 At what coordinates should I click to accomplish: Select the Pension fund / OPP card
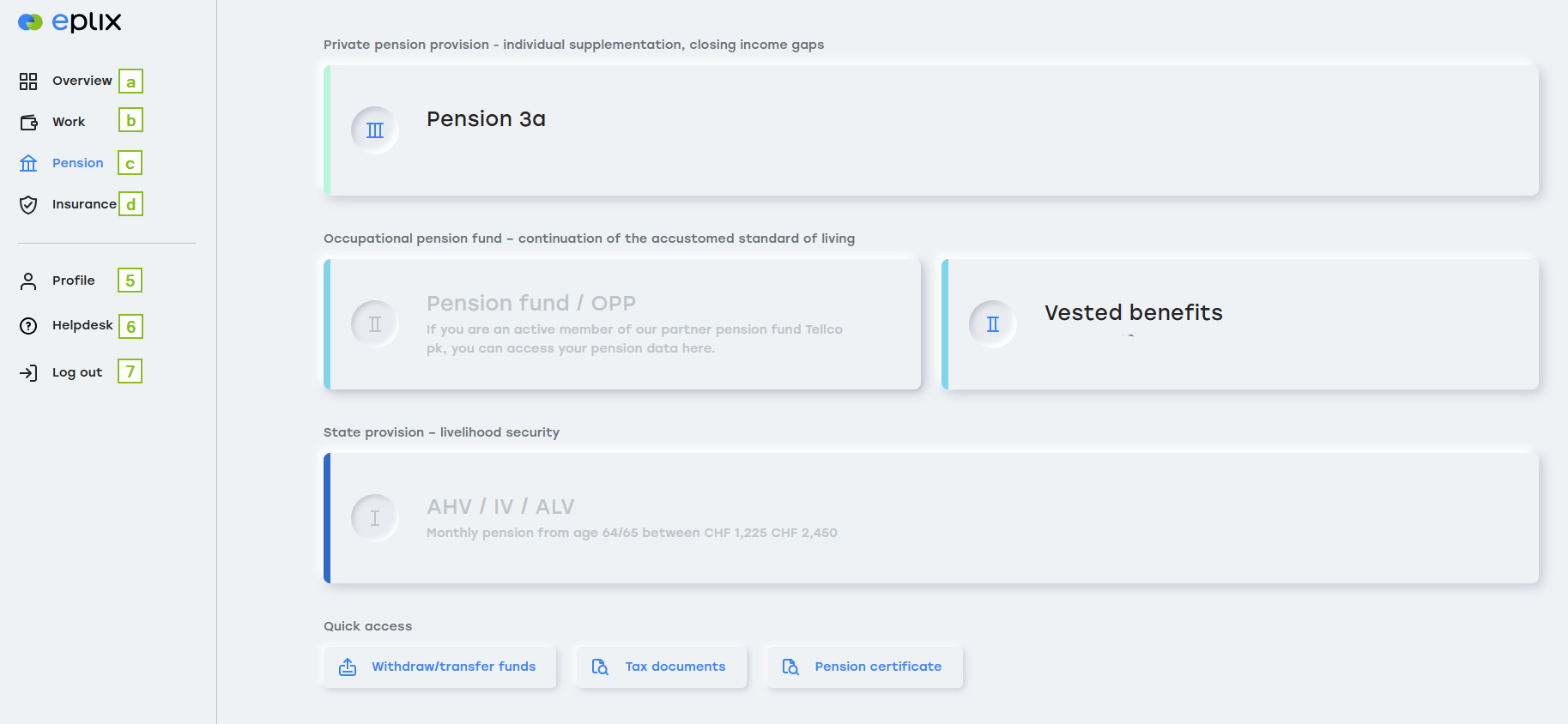[622, 324]
